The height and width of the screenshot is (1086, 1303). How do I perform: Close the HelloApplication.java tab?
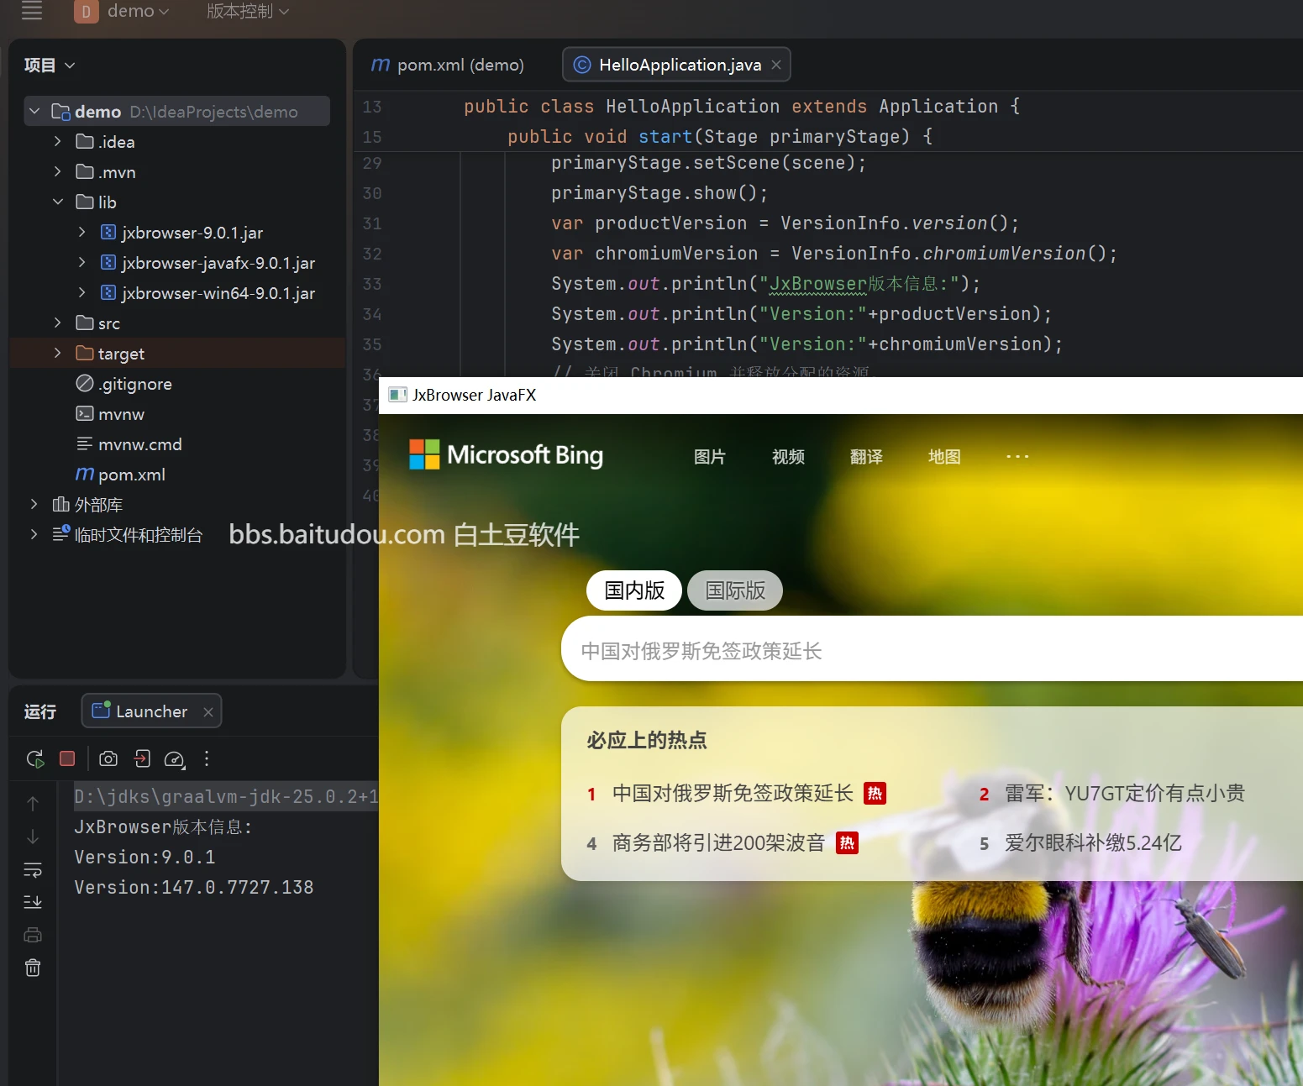coord(776,65)
